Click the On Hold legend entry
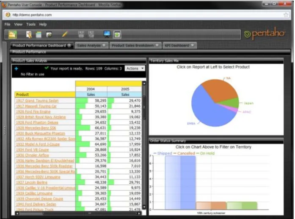 click(x=205, y=153)
